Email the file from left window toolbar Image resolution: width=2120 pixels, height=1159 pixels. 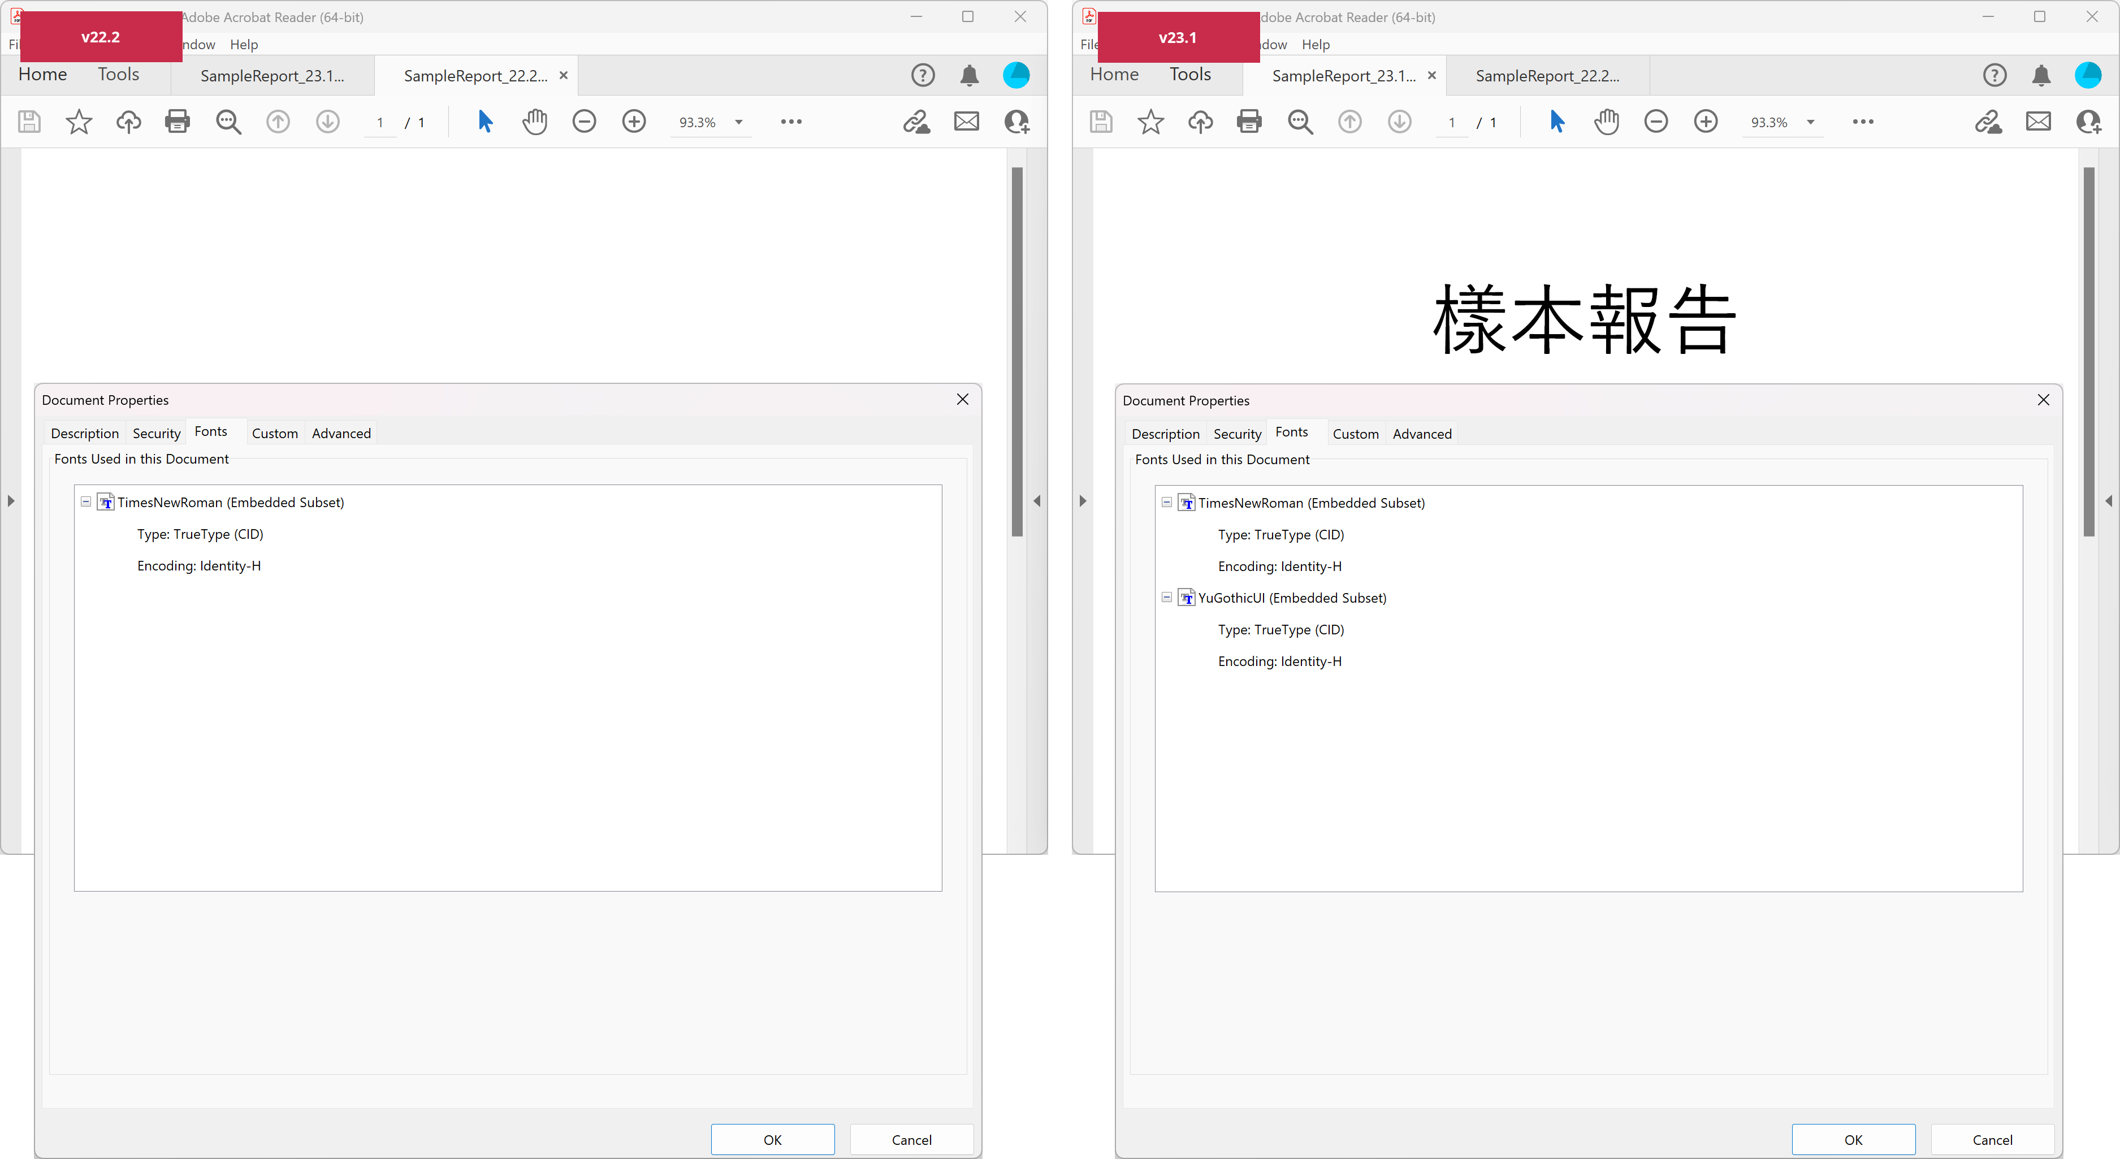(x=967, y=122)
